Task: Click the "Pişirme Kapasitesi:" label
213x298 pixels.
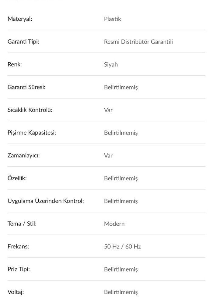Action: (x=32, y=133)
